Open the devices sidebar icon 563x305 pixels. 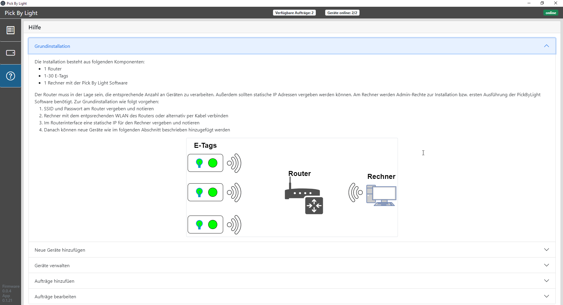pos(11,53)
